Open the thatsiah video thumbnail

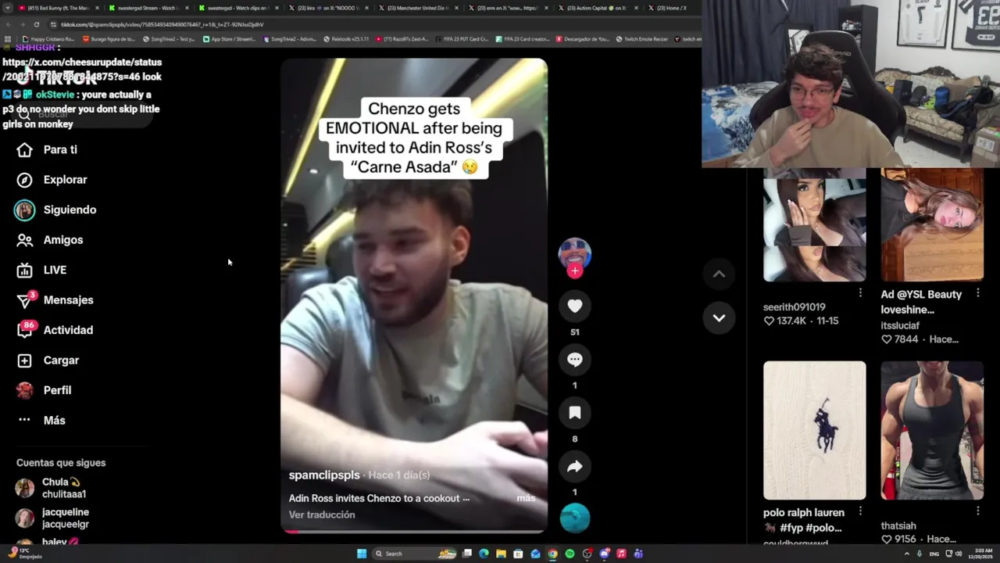(x=932, y=430)
